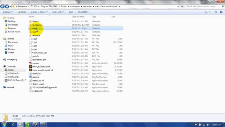Select the 1.pat file
The width and height of the screenshot is (225, 127).
(x=34, y=39)
